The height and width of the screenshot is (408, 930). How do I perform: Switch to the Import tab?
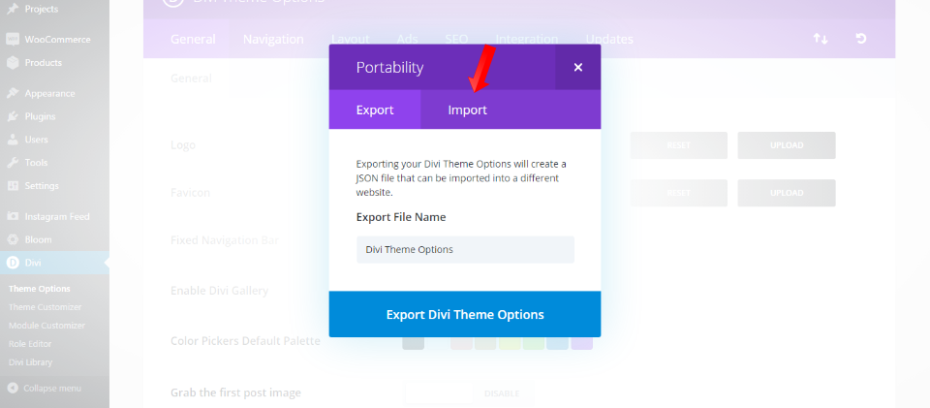(467, 110)
